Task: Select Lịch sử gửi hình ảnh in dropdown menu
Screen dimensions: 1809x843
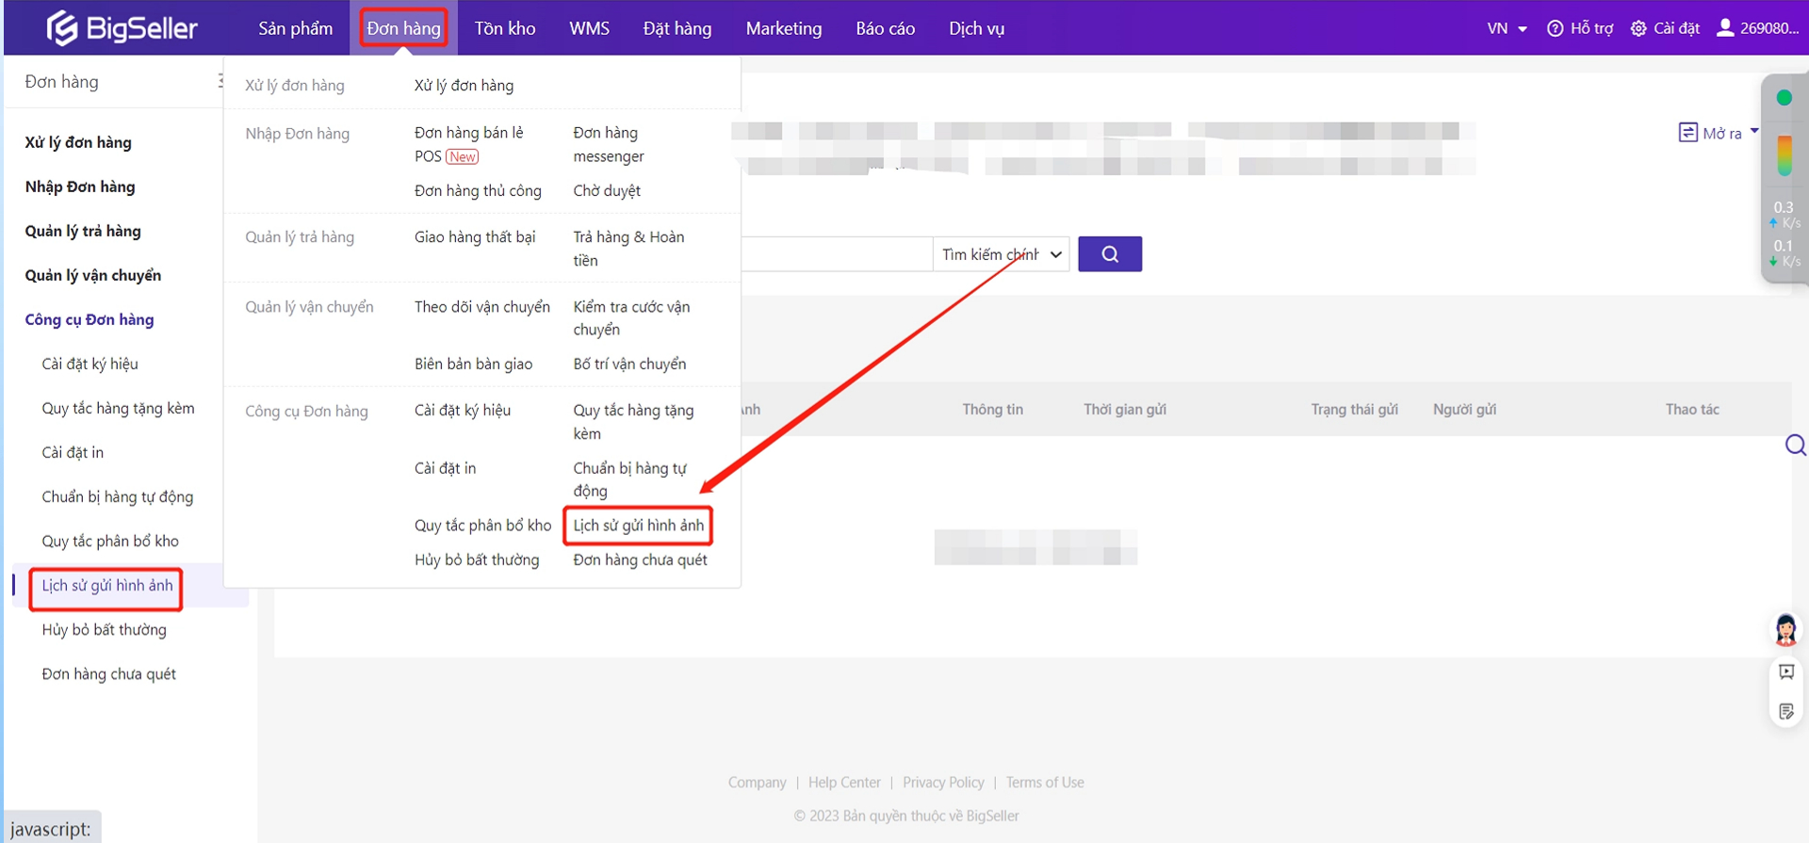Action: click(638, 526)
